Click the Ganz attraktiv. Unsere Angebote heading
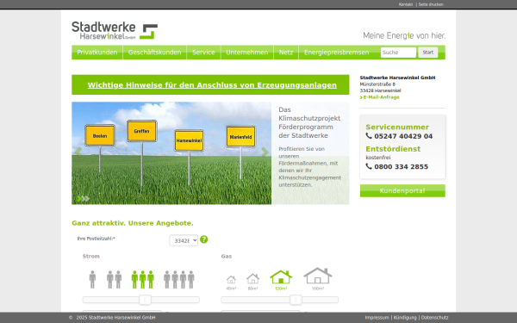This screenshot has height=323, width=517. click(133, 223)
